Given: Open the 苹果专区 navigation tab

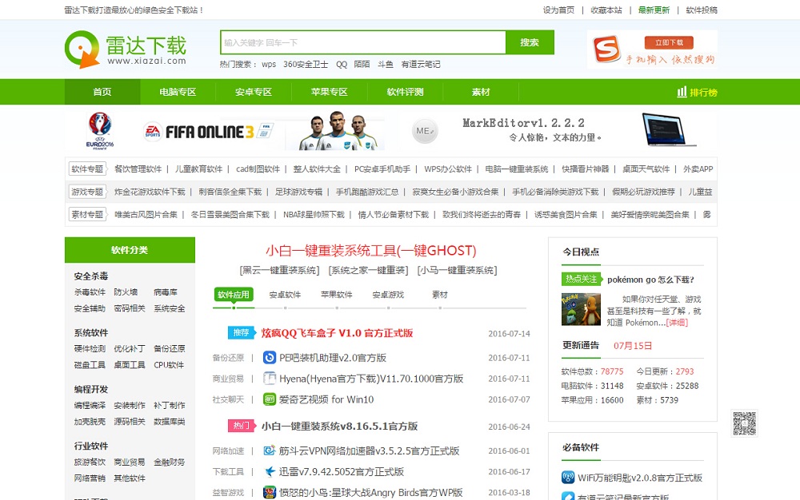Looking at the screenshot, I should (x=329, y=92).
